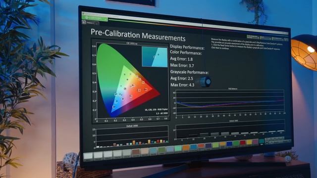Viewport: 317px width, 178px height.
Task: Click the color Max Error: 3.7 value
Action: pos(182,65)
